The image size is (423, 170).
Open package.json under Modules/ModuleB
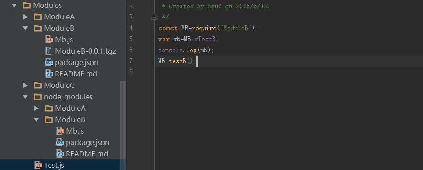point(76,63)
